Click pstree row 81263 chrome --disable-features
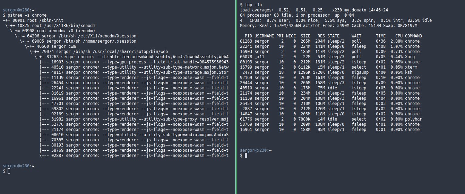This screenshot has height=194, width=465. [x=131, y=57]
